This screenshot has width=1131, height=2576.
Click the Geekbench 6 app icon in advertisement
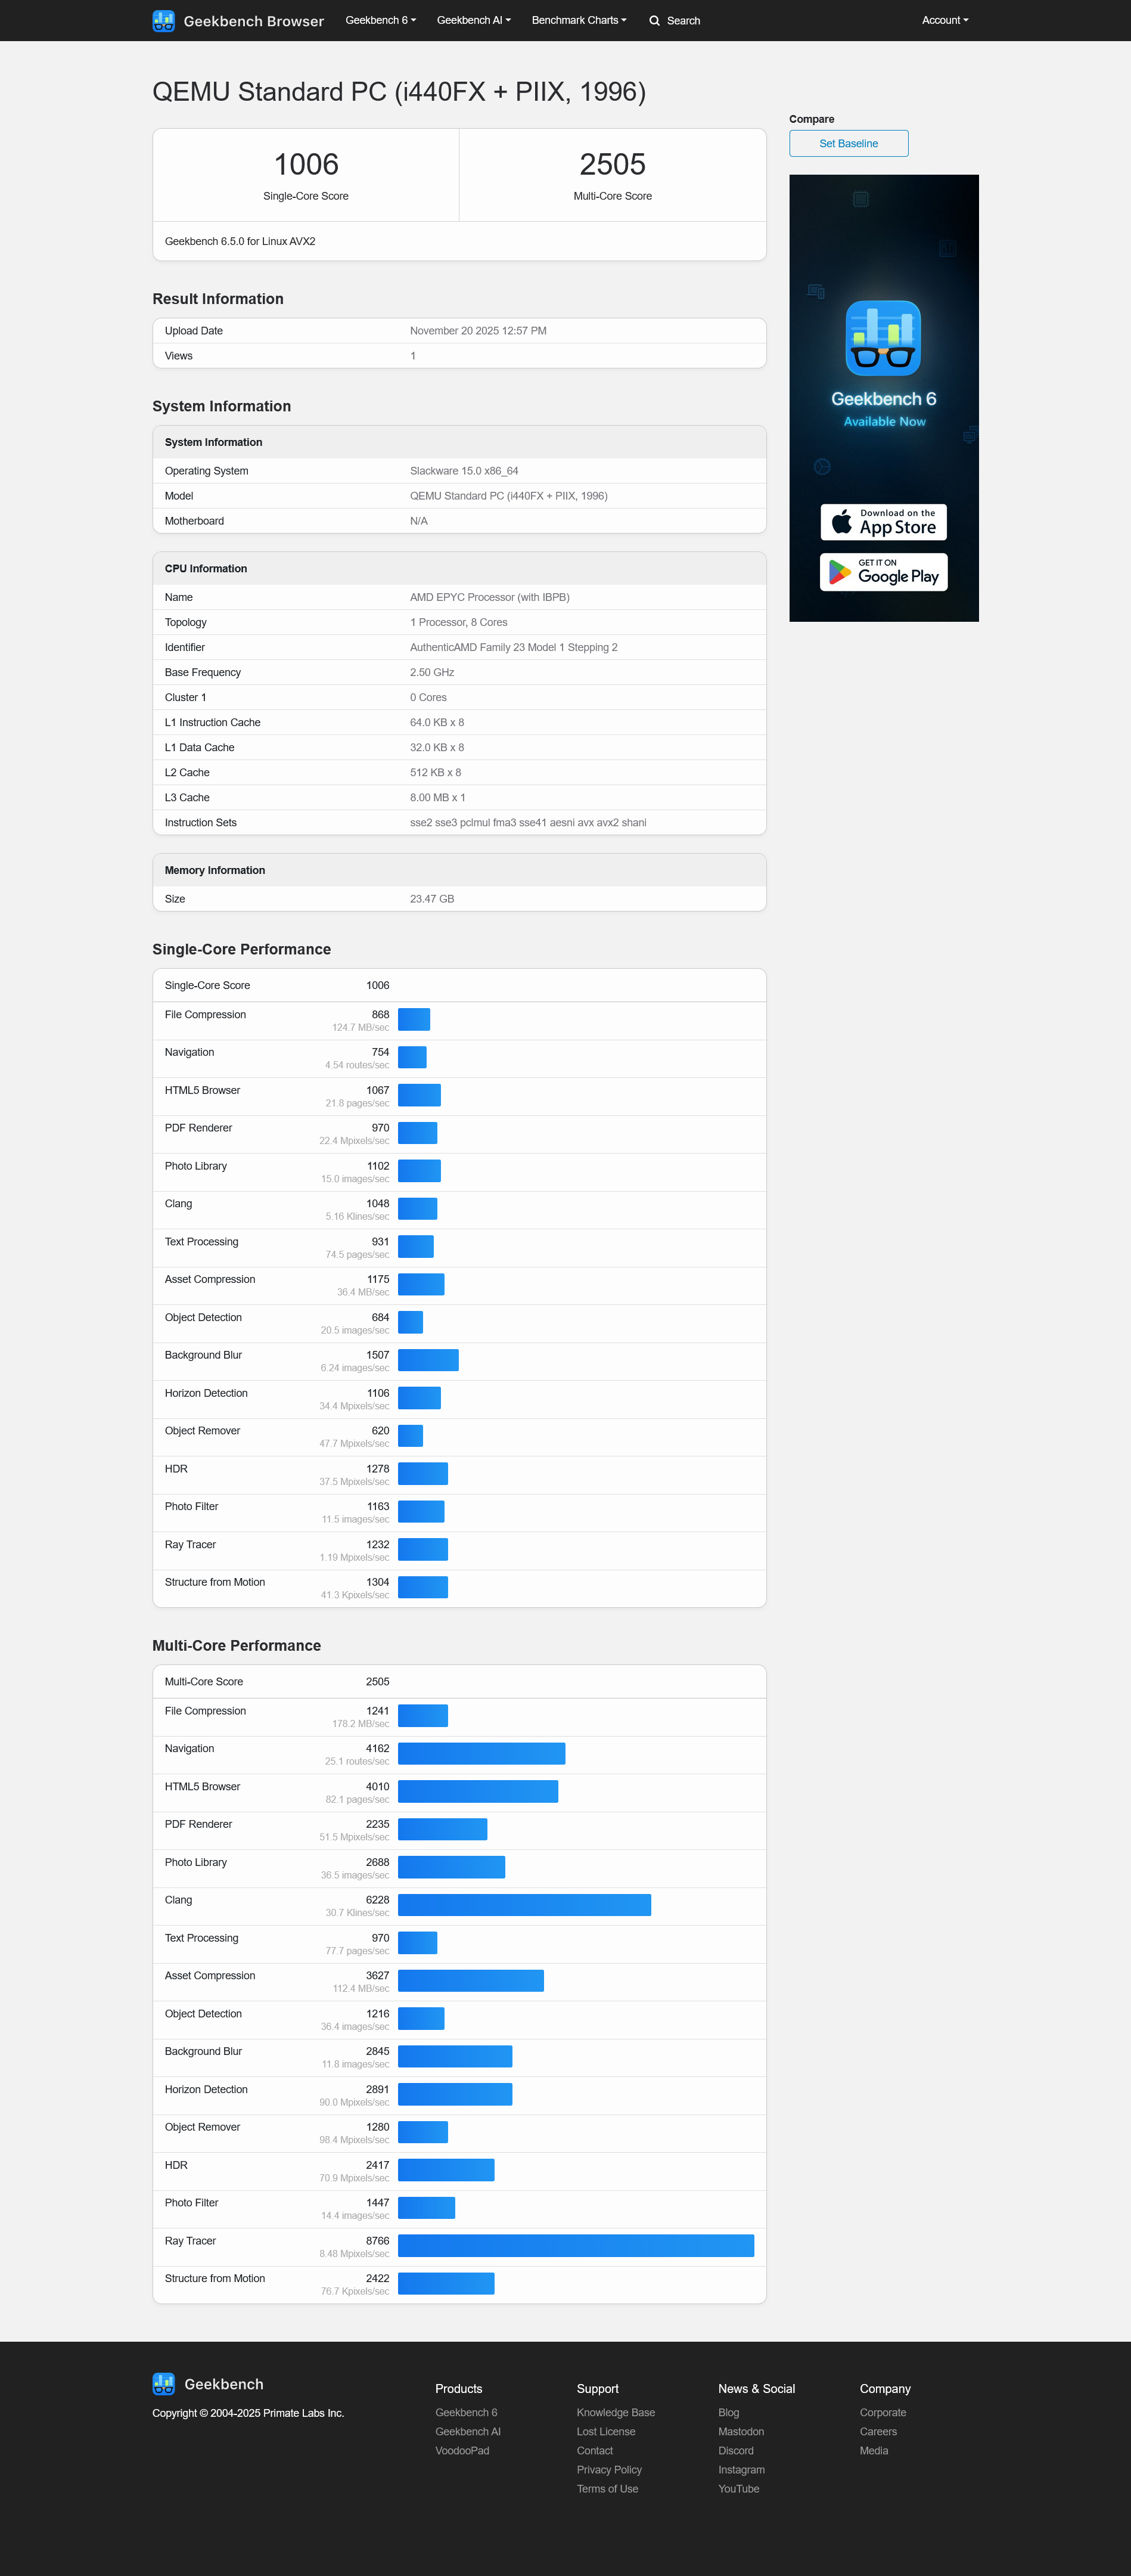(x=883, y=338)
